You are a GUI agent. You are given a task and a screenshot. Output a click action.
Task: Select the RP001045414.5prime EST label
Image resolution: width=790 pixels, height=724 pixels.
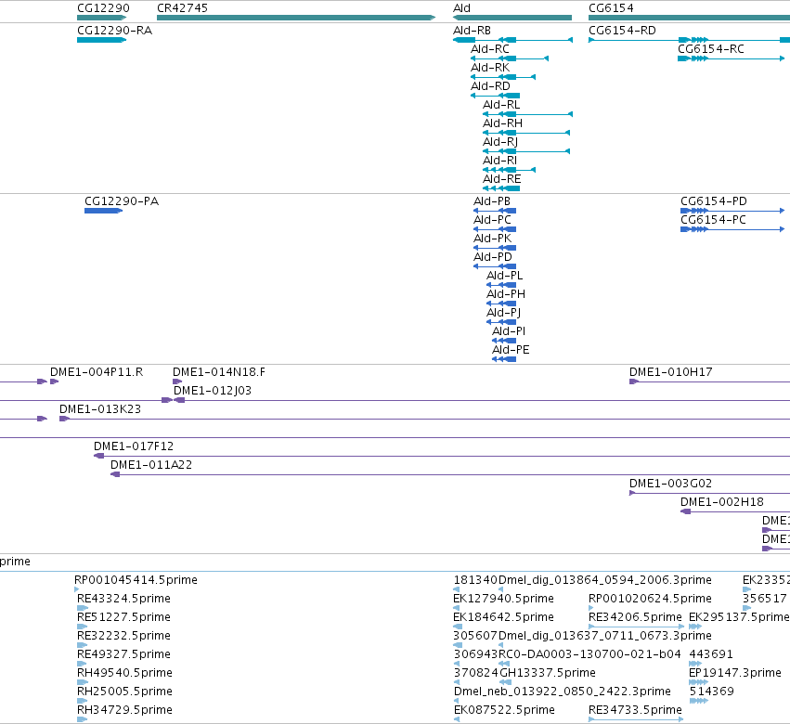(x=136, y=580)
